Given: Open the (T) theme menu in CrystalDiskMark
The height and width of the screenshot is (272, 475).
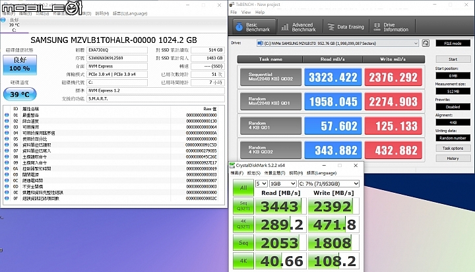Looking at the screenshot, I should [x=274, y=173].
